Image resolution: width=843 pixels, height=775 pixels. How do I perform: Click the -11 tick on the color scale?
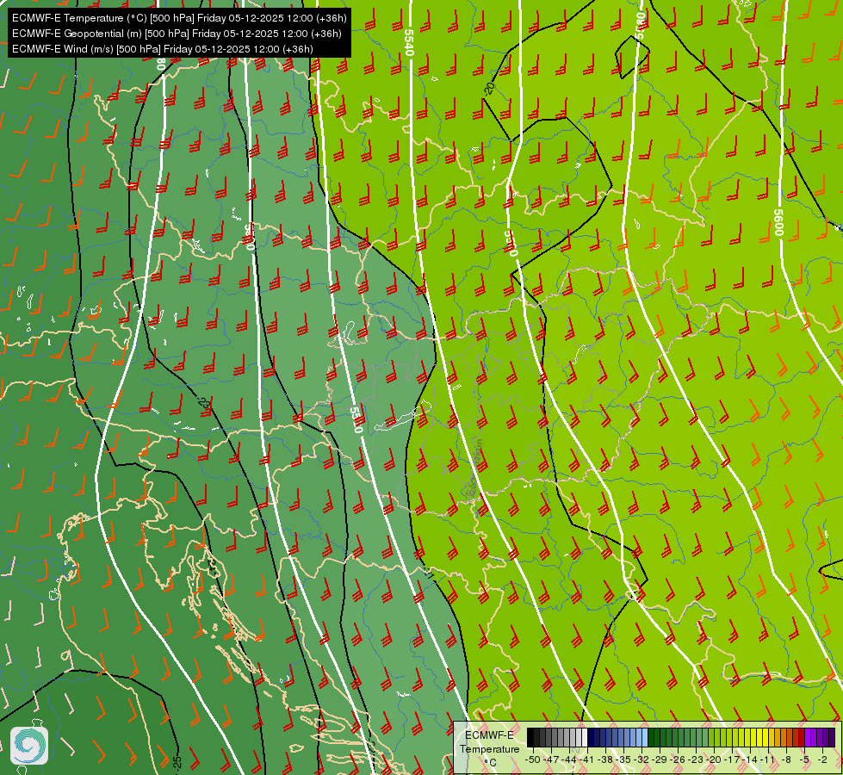coord(768,759)
